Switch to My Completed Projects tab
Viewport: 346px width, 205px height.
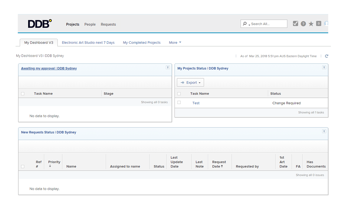coord(142,43)
